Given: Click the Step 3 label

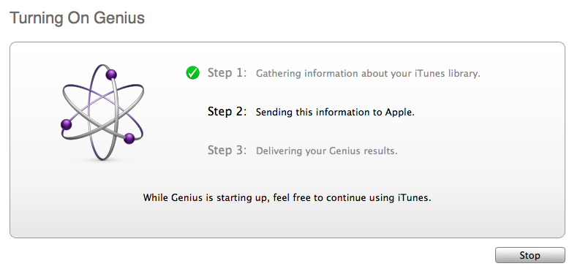Looking at the screenshot, I should click(x=227, y=151).
